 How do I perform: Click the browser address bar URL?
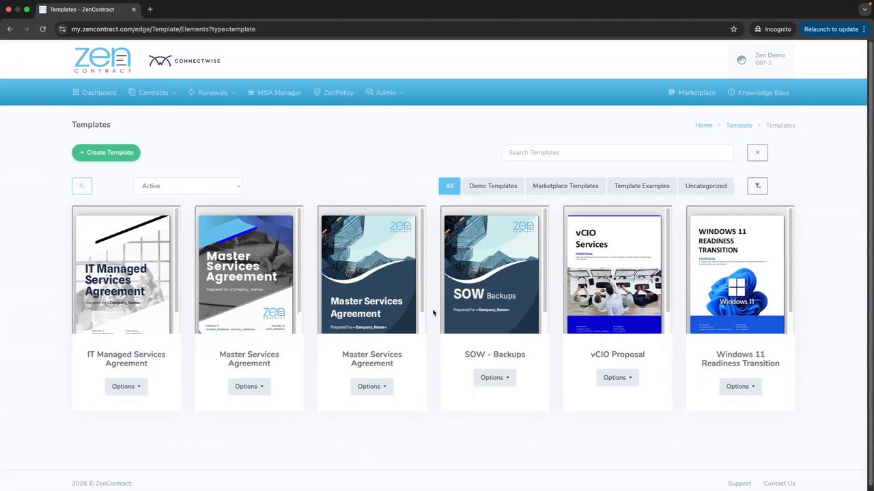163,29
